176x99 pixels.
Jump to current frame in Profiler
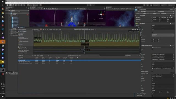click(x=48, y=29)
